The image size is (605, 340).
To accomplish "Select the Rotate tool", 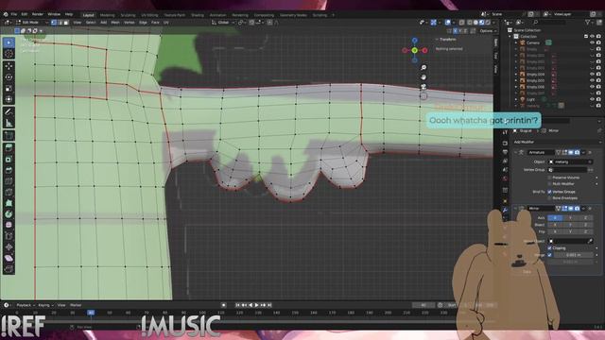I will click(9, 77).
